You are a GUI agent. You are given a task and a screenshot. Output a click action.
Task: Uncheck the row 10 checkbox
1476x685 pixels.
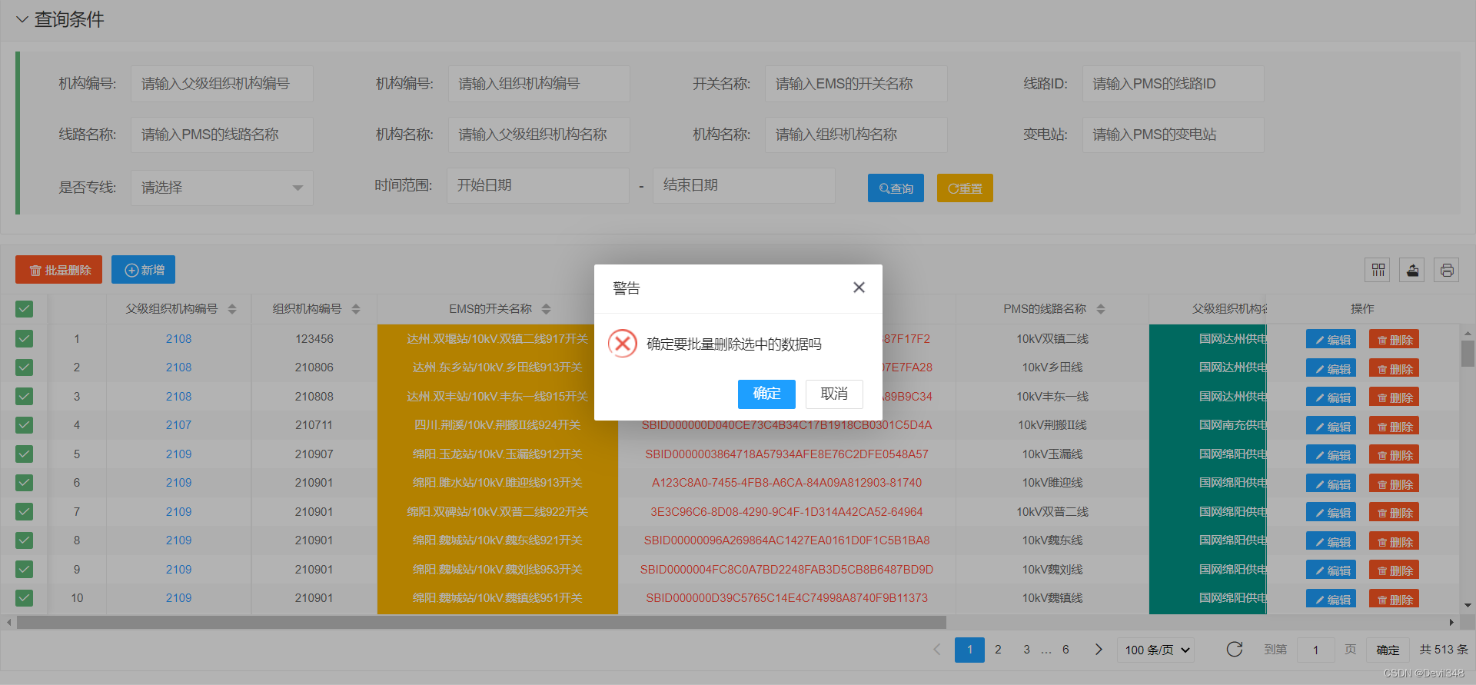pos(24,597)
